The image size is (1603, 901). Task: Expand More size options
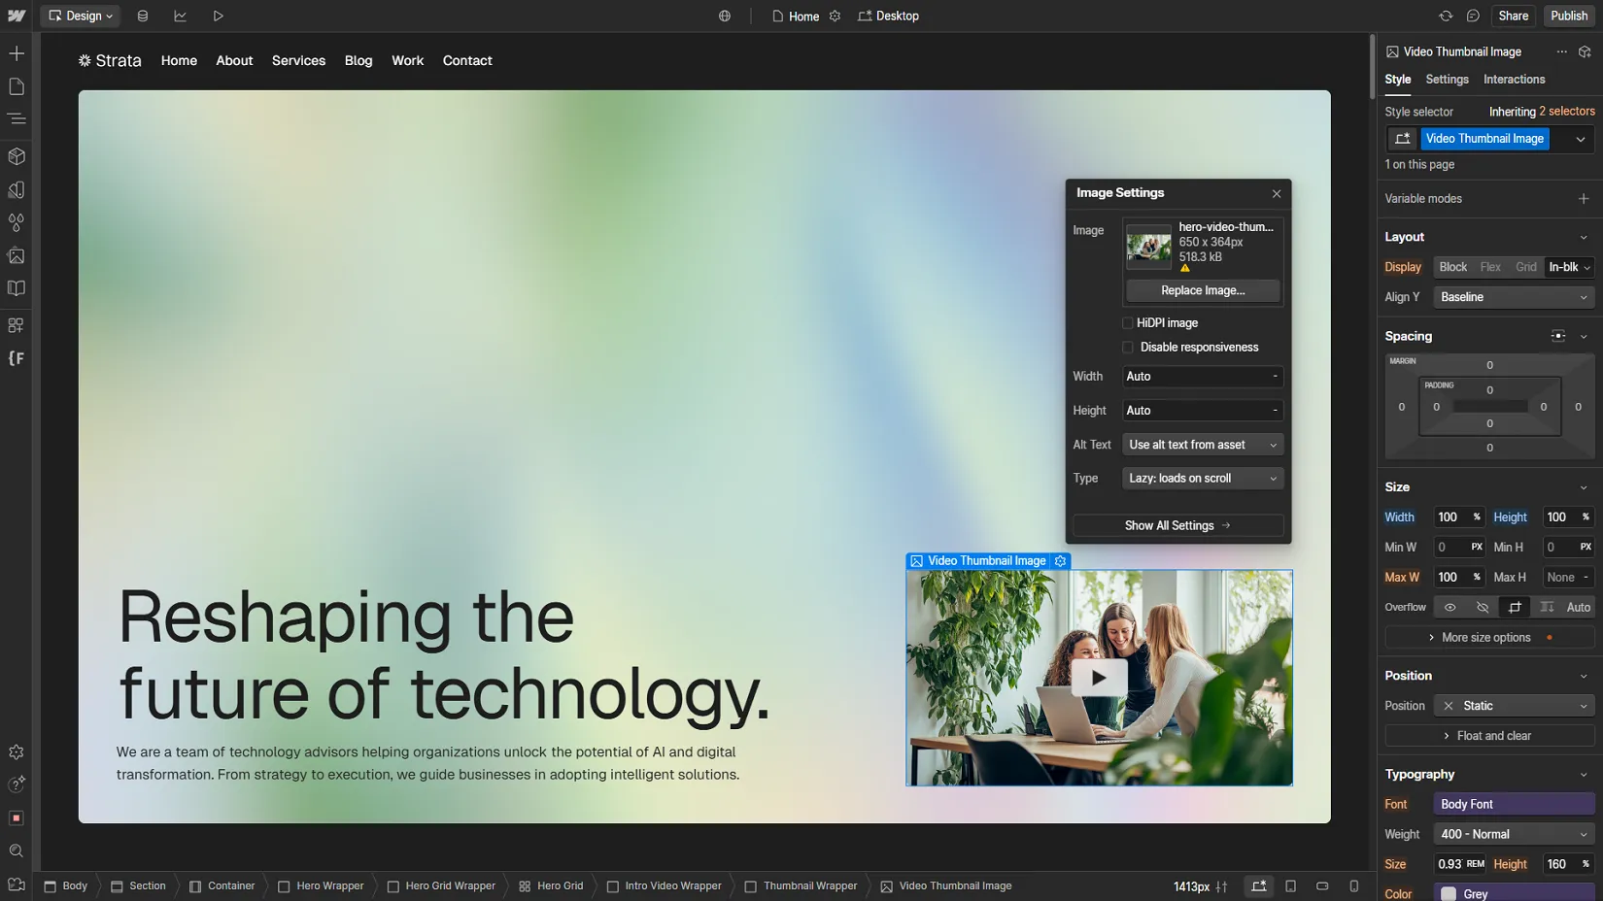(x=1489, y=638)
